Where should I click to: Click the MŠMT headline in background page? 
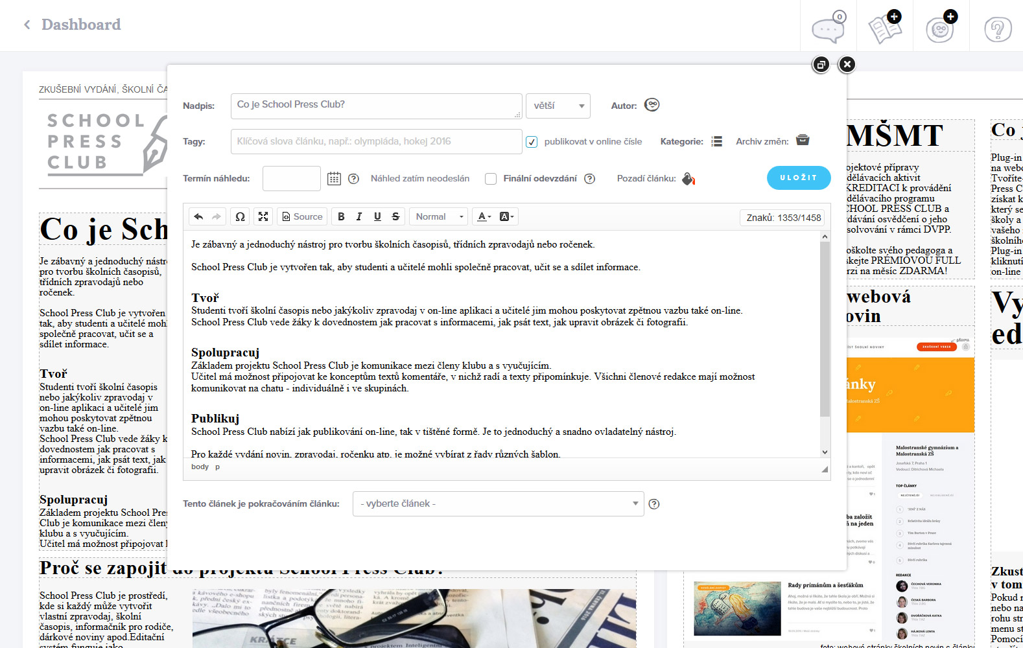point(895,136)
